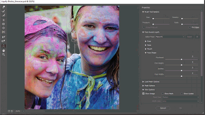The image size is (205, 115).
Task: Uncheck the Show Image checkbox
Action: click(x=143, y=94)
